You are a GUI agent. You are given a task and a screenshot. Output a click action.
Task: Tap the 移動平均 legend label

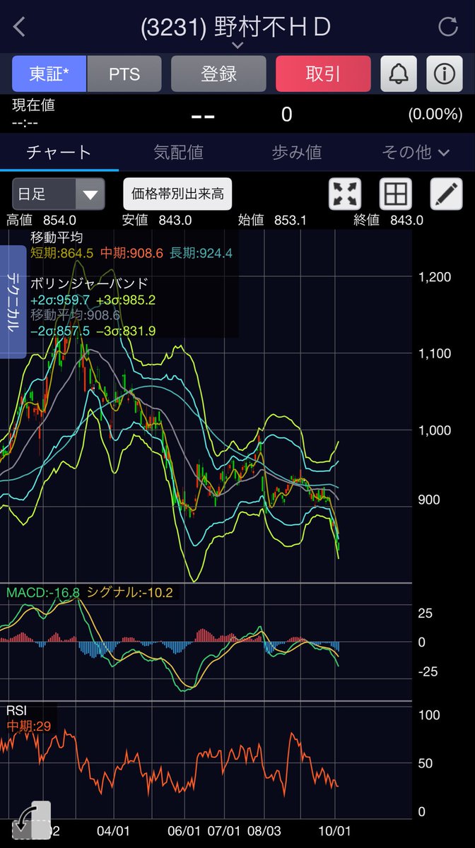[57, 237]
